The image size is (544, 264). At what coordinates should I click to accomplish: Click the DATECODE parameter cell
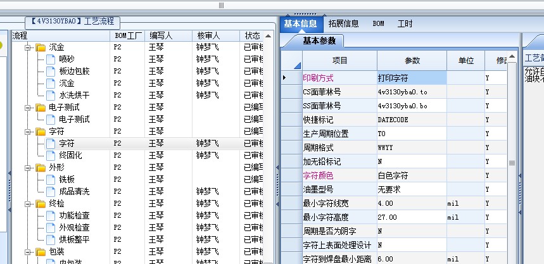pos(412,120)
